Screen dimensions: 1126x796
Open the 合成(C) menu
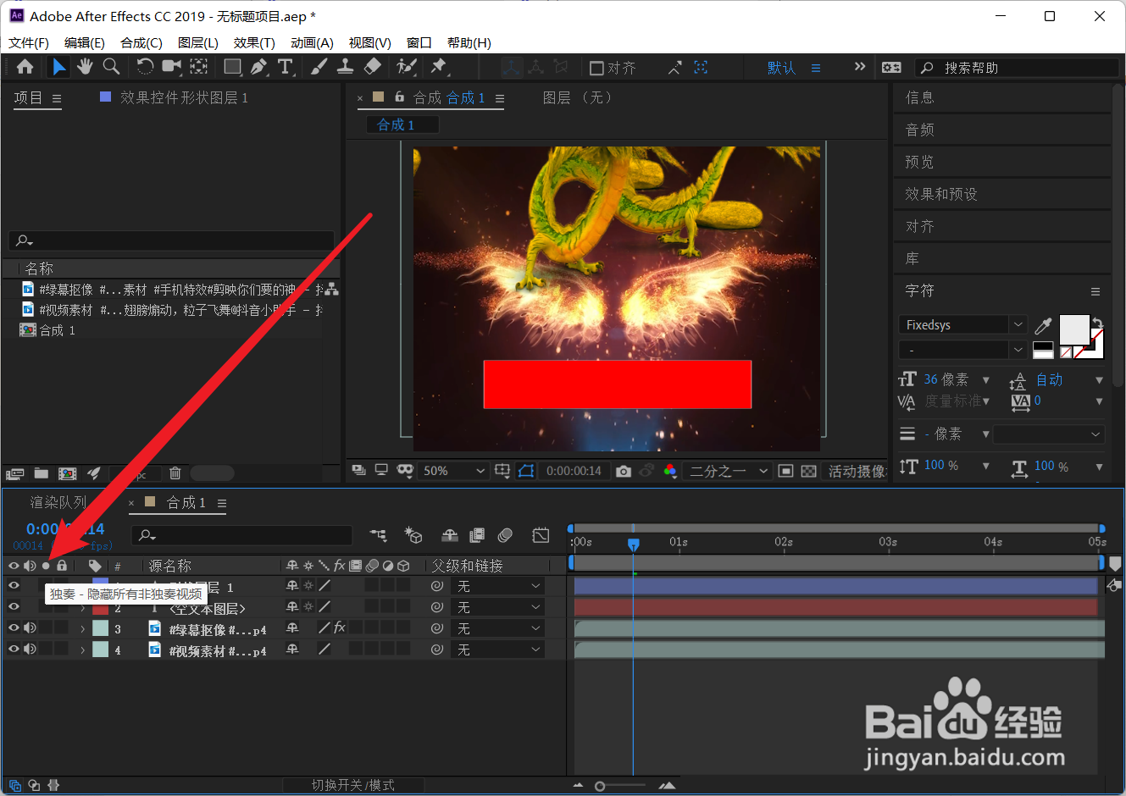tap(141, 42)
